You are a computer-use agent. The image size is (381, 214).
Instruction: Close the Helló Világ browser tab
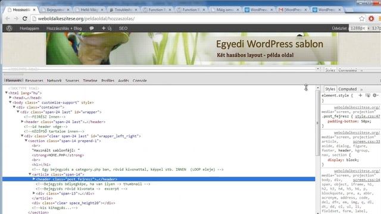(x=102, y=10)
